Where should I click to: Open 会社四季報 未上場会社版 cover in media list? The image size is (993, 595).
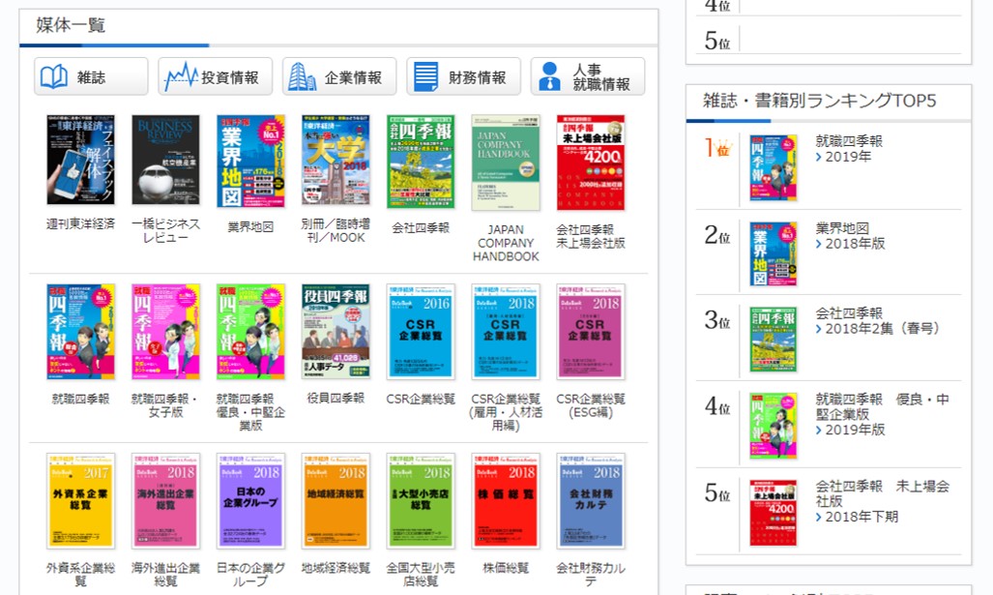[x=590, y=163]
